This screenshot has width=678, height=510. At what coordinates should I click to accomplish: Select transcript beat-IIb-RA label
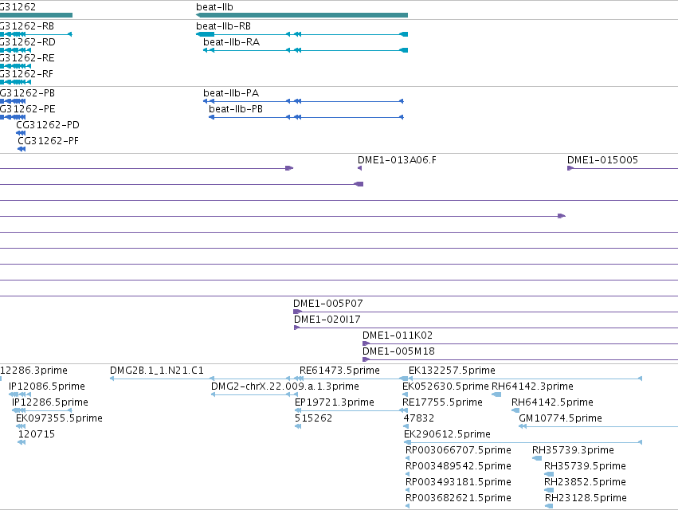pos(231,42)
